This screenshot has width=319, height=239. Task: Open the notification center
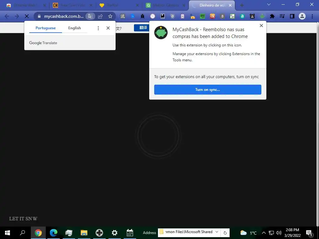tap(309, 233)
